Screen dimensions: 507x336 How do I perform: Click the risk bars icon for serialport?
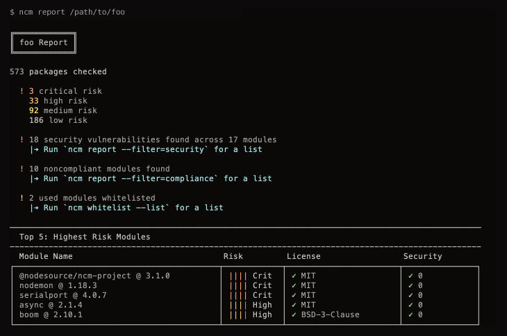[238, 295]
